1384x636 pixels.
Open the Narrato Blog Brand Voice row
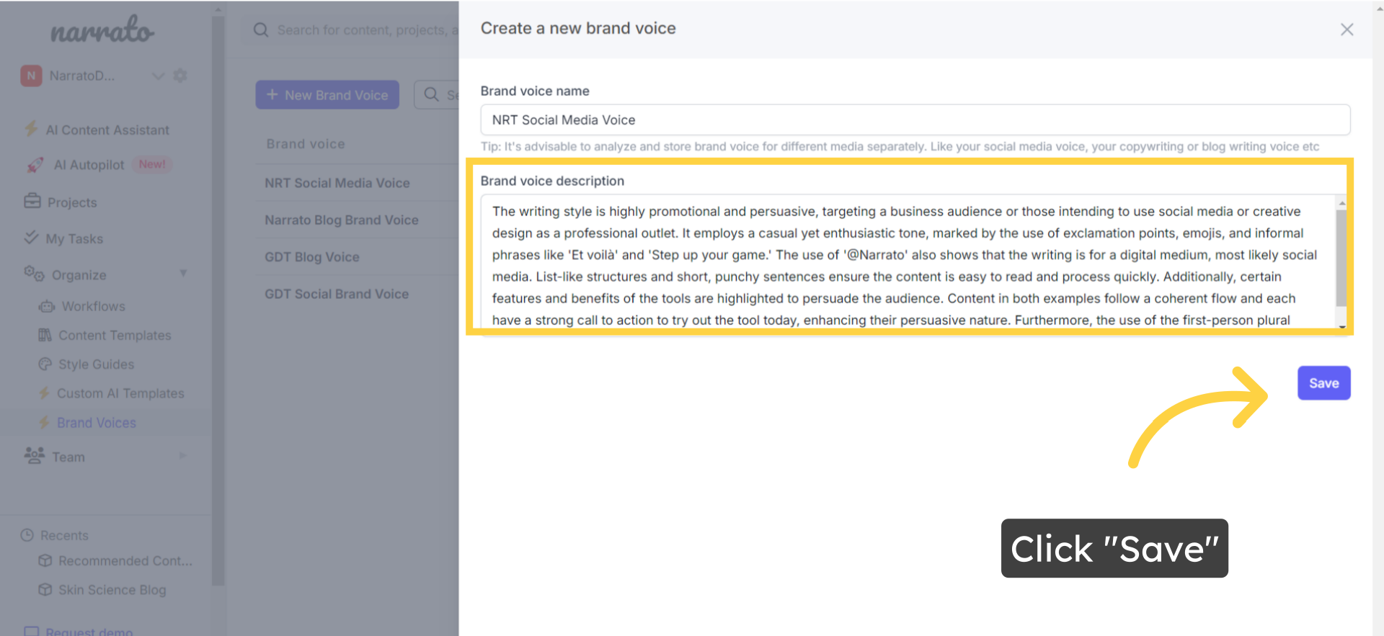point(341,220)
